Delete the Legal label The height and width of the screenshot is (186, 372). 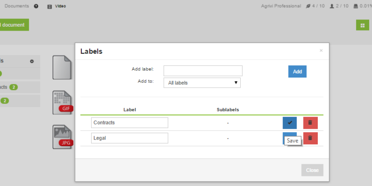tap(310, 138)
